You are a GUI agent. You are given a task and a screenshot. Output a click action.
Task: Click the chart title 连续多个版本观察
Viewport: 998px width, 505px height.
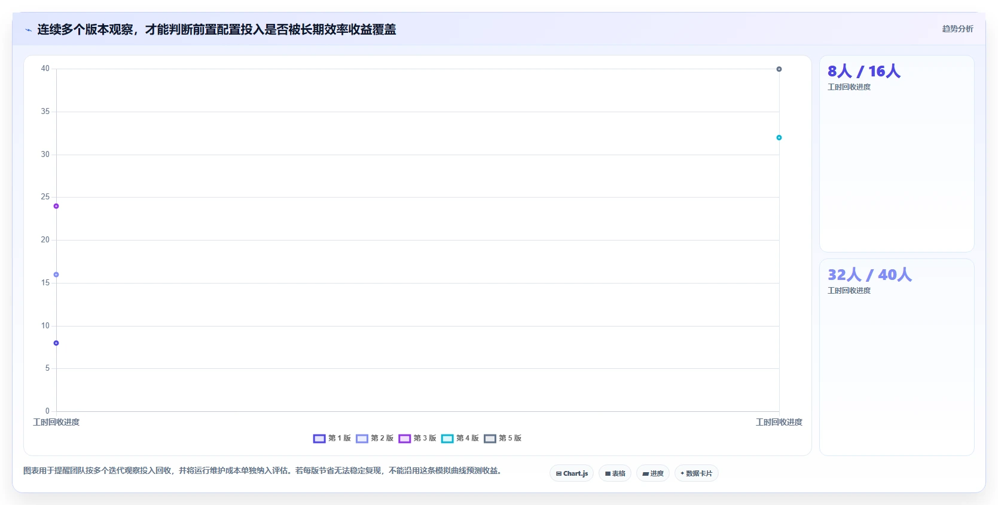(x=216, y=29)
